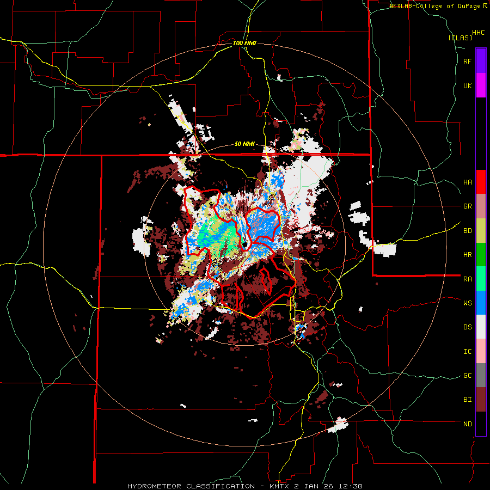Click the 50 NMI range ring label
This screenshot has width=490, height=490.
pos(244,144)
